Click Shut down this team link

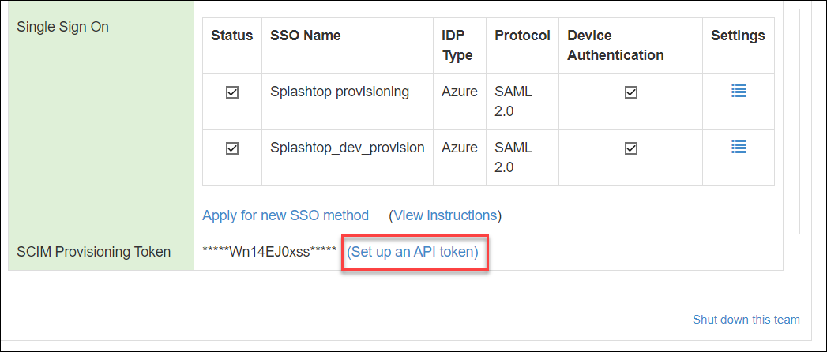click(746, 320)
